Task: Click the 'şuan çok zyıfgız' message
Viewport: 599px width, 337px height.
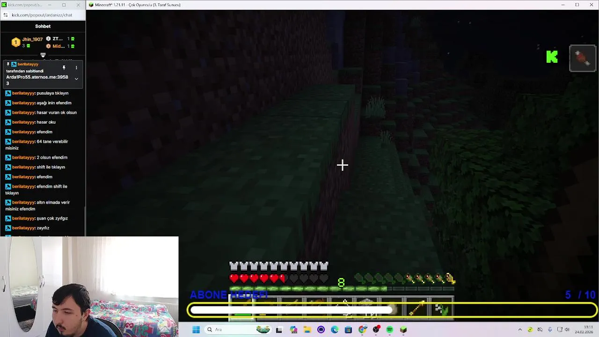Action: (x=52, y=218)
